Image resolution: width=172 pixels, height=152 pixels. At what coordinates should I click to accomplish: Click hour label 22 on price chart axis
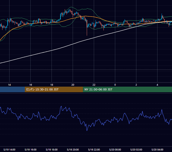click(94, 85)
